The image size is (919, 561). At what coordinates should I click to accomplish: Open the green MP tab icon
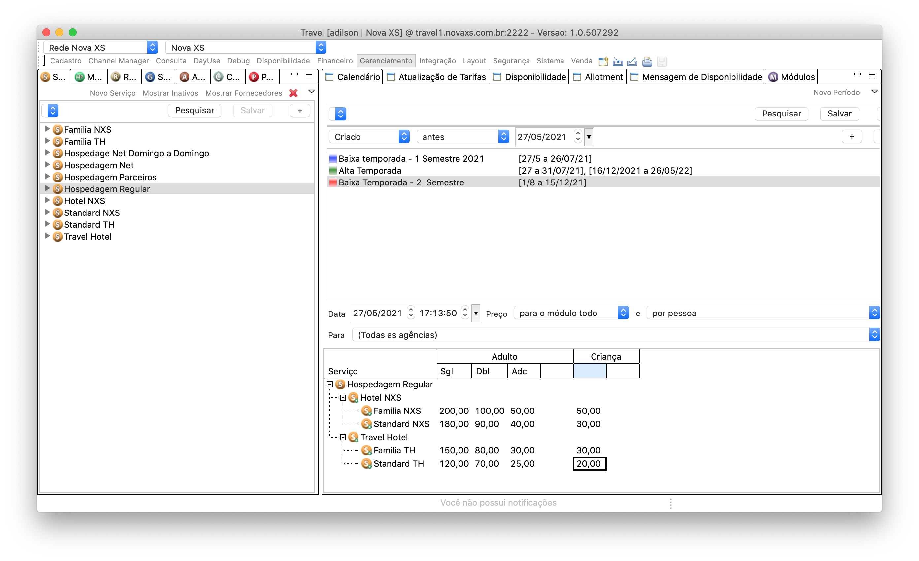(x=80, y=77)
